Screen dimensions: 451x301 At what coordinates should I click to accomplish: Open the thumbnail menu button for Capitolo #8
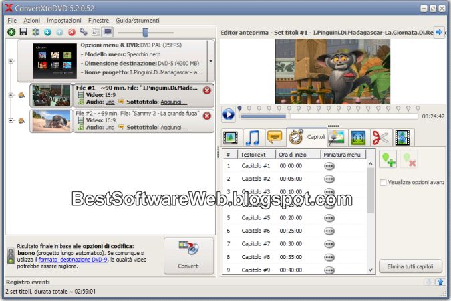coord(329,258)
